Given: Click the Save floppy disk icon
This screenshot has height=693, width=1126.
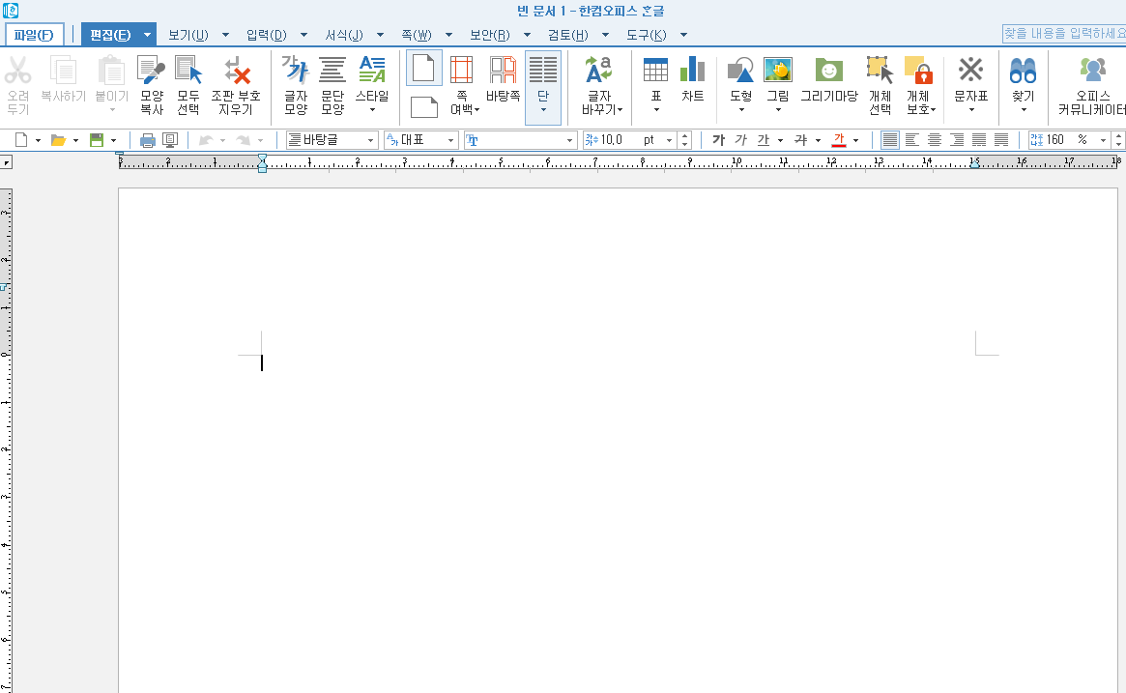Looking at the screenshot, I should point(97,140).
